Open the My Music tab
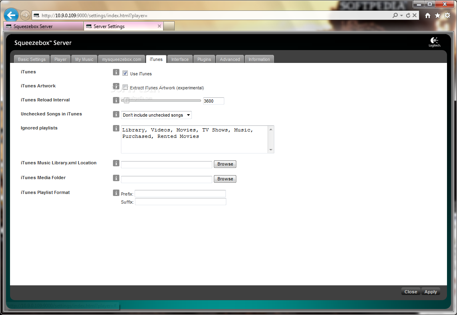This screenshot has height=315, width=457. 84,59
